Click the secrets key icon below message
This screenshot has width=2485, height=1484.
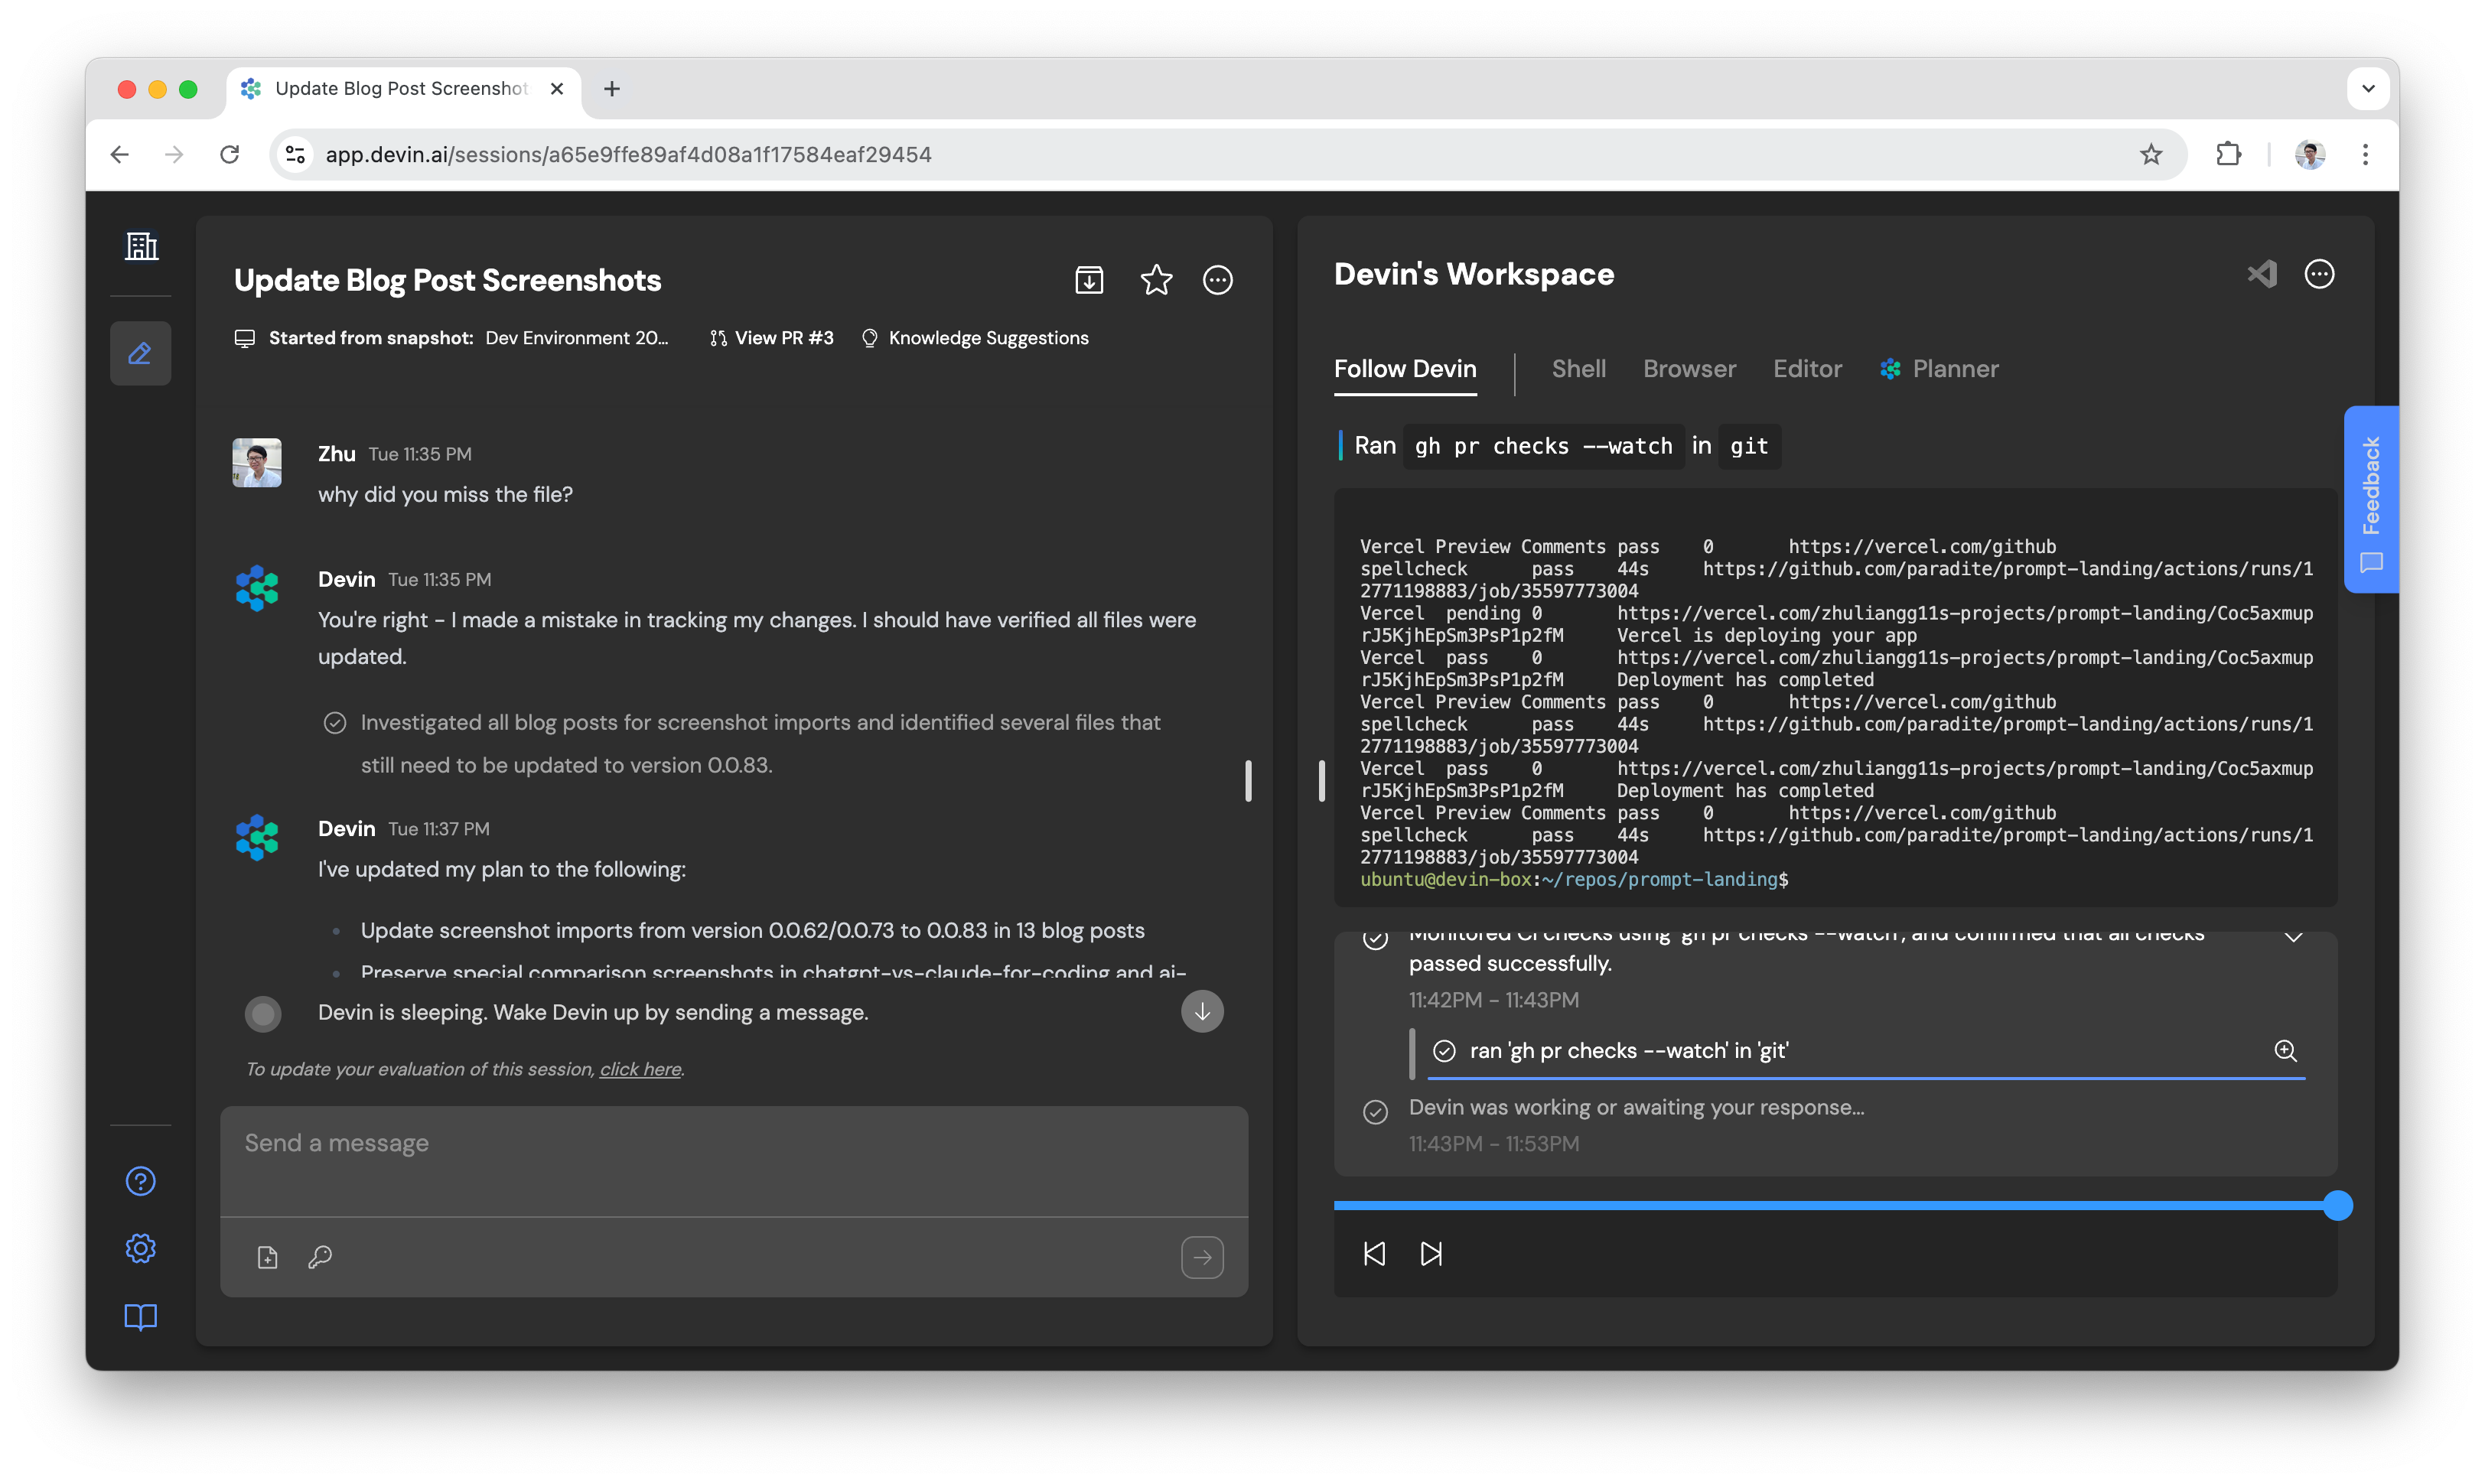320,1257
